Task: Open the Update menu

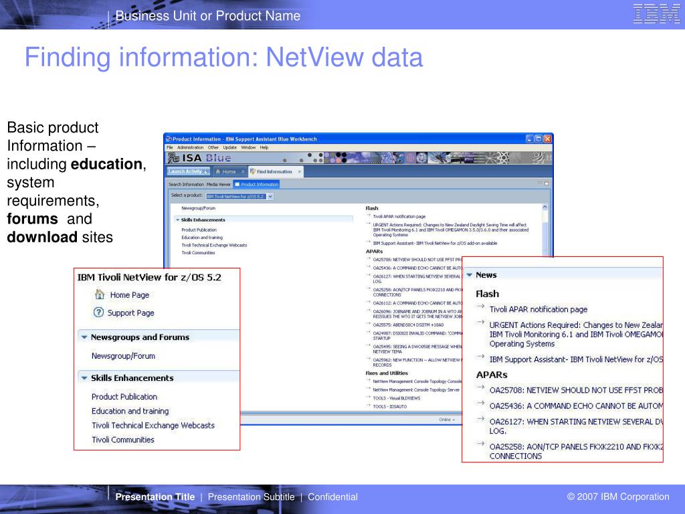Action: pos(230,148)
